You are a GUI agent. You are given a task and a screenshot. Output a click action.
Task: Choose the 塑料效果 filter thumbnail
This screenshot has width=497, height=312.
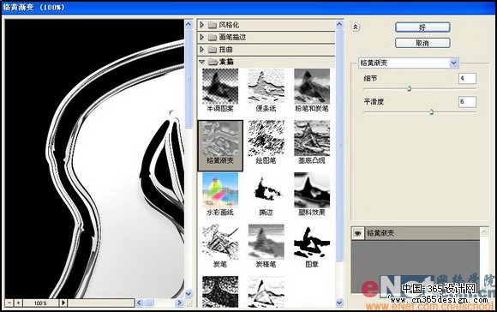(x=312, y=190)
